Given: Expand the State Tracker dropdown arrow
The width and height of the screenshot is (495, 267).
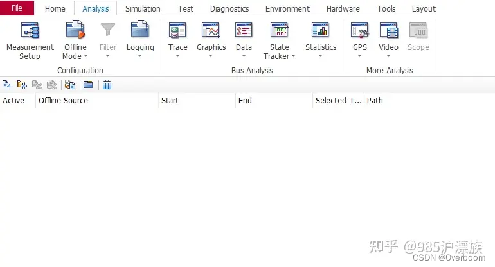Looking at the screenshot, I should click(x=293, y=56).
